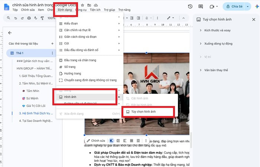
Task: Start a video call with camera icon
Action: click(212, 7)
